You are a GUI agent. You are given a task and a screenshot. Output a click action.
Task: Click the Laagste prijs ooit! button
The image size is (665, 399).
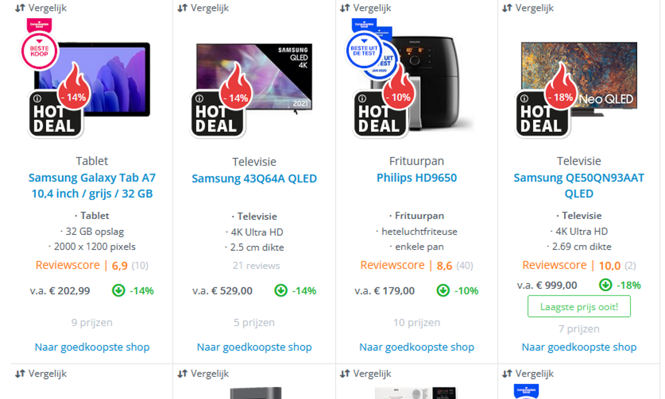579,306
